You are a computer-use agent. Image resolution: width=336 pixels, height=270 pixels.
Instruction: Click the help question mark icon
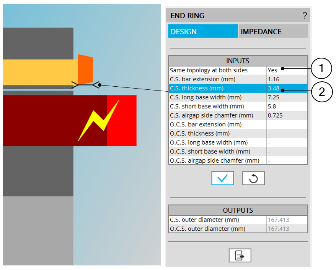coord(305,16)
